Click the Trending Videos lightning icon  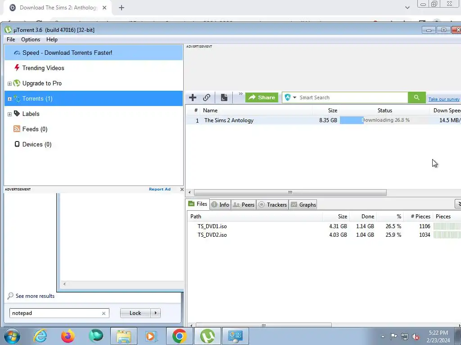(17, 68)
